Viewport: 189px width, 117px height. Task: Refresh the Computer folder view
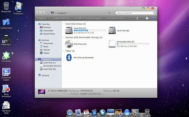109,13
